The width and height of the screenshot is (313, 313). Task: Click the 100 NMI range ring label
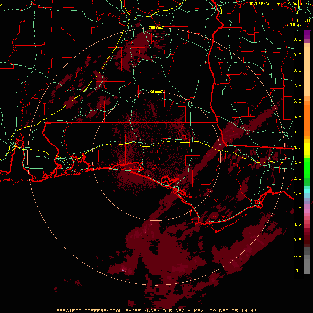pos(156,27)
